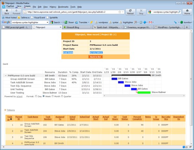Click the Share toolbar button
Viewport: 194px width, 150px height.
point(69,22)
